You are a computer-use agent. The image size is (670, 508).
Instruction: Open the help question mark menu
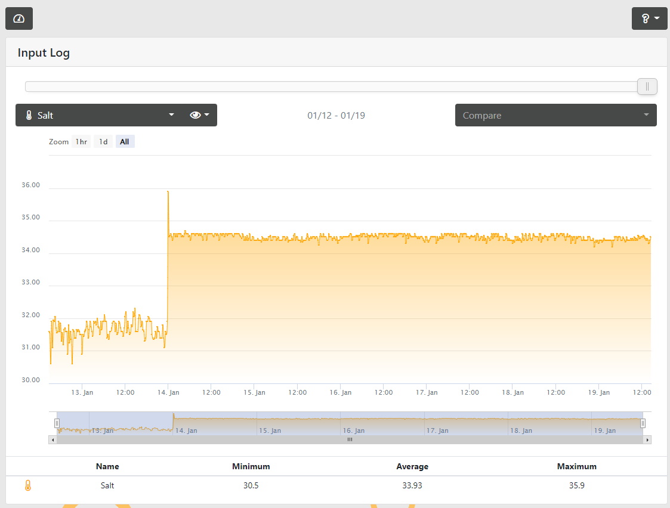click(x=649, y=18)
